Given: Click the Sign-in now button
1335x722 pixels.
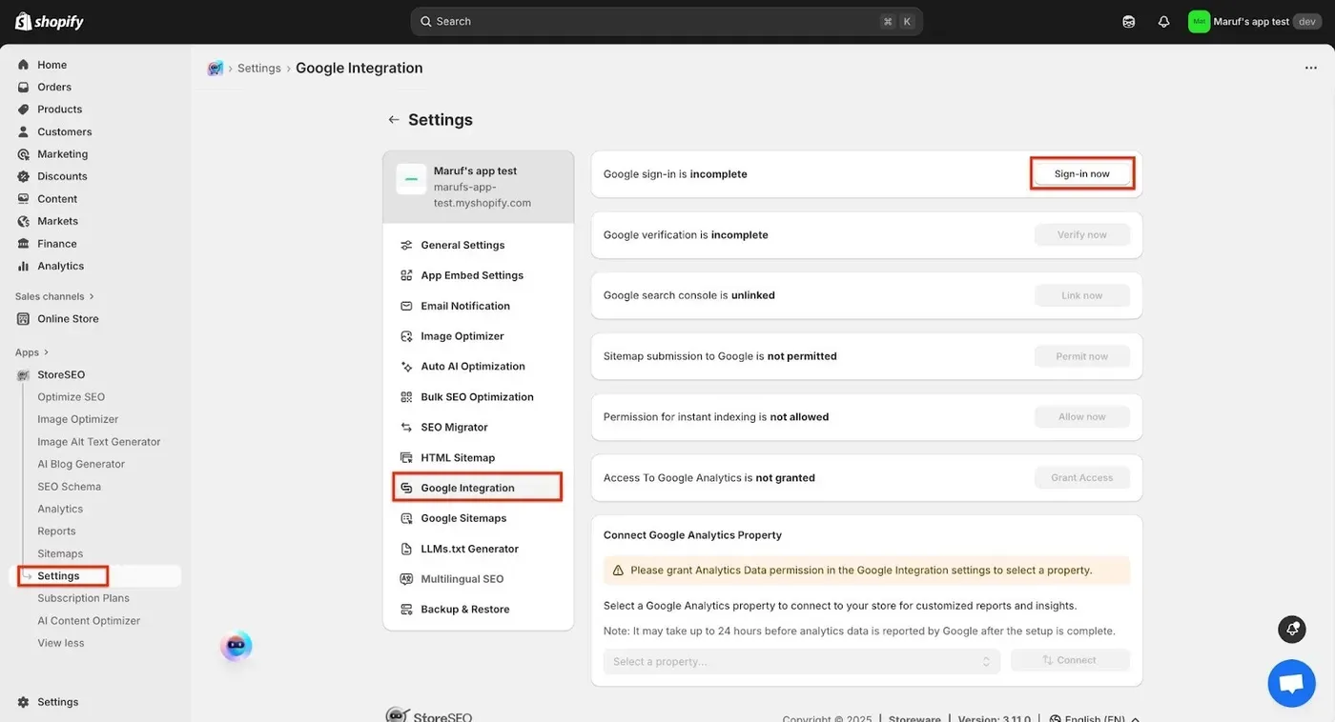Looking at the screenshot, I should 1082,174.
